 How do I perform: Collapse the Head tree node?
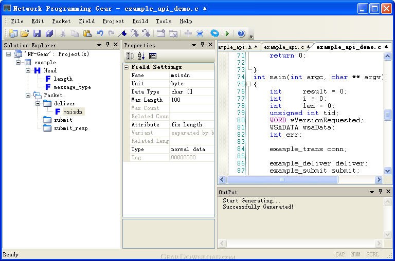28,70
